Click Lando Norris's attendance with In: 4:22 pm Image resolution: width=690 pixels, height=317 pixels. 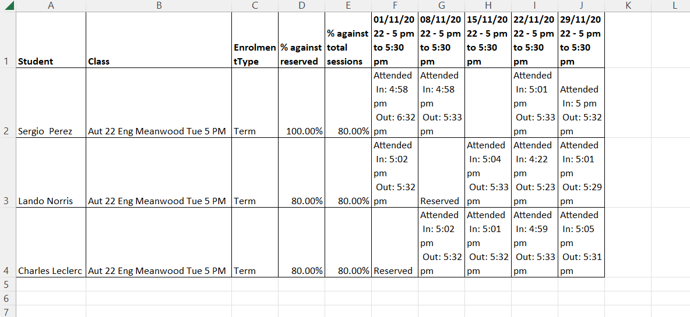[x=534, y=173]
